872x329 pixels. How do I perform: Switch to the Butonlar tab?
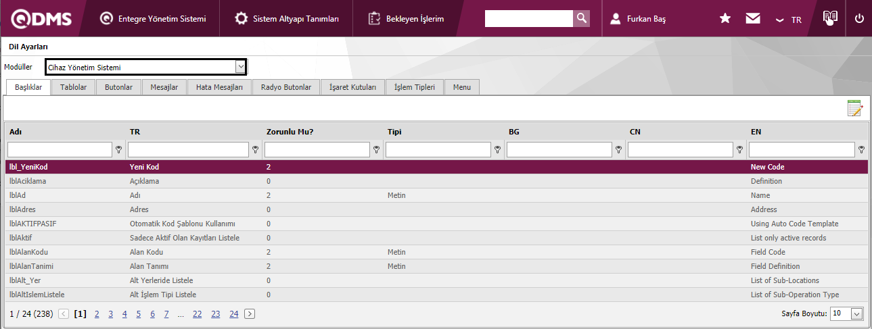pyautogui.click(x=118, y=87)
